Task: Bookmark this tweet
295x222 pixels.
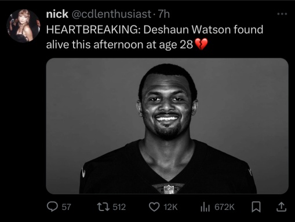Action: click(256, 207)
